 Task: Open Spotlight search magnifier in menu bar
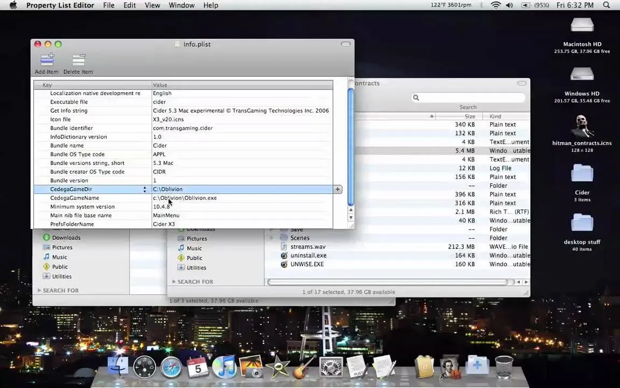(x=607, y=5)
